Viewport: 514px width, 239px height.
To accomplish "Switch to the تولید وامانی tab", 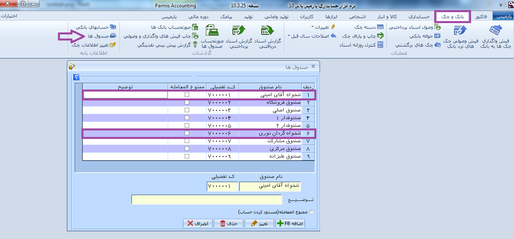I will [276, 17].
